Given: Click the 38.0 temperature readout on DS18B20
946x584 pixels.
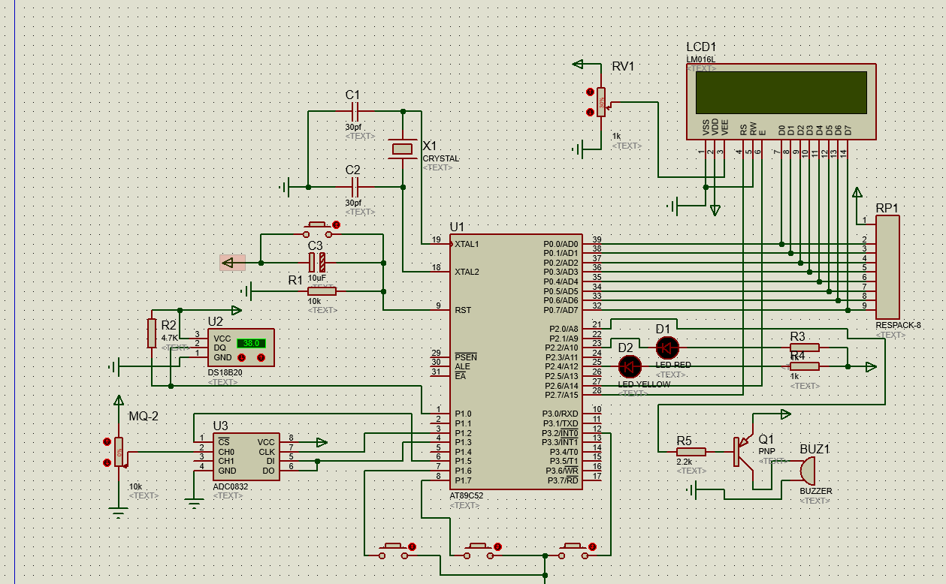Looking at the screenshot, I should 250,343.
